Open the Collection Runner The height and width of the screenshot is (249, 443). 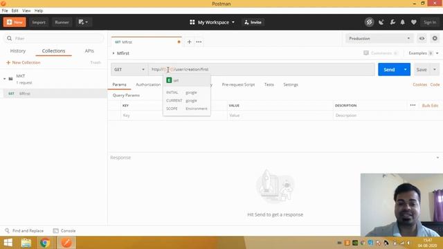coord(62,22)
